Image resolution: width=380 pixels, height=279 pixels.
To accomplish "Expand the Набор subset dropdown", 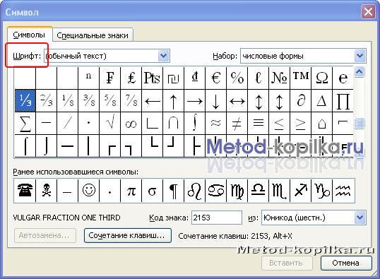I will tap(360, 56).
